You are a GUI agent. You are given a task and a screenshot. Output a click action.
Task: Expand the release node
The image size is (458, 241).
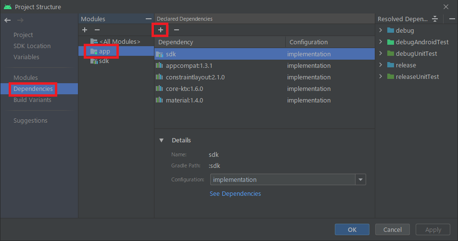[381, 65]
